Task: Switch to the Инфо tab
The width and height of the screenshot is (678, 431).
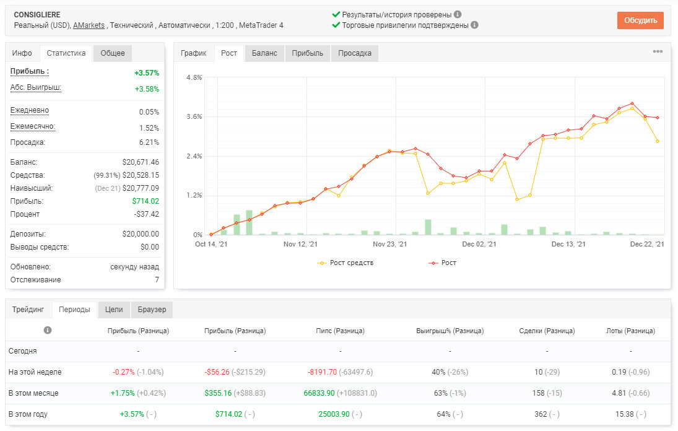Action: click(x=22, y=53)
